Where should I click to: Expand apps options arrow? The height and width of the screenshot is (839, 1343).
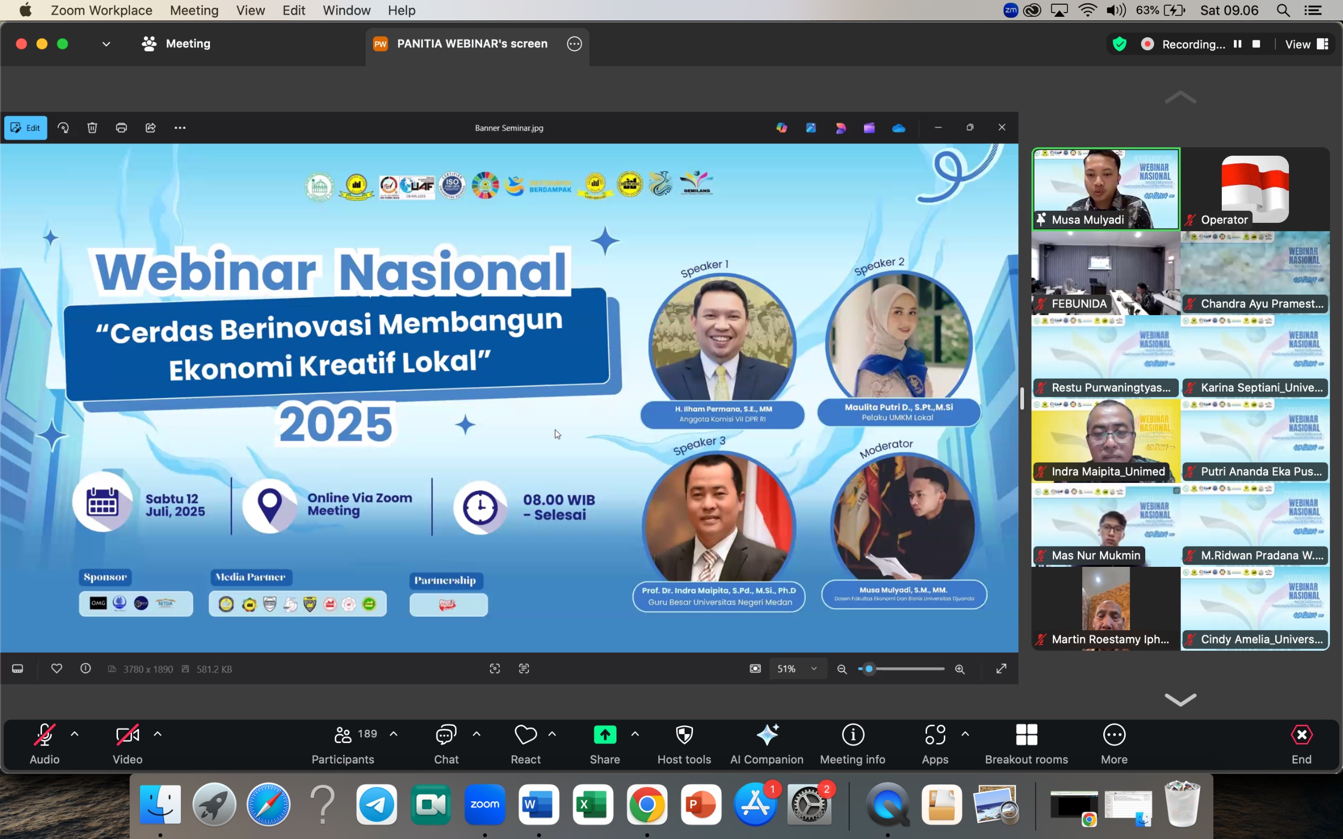(965, 734)
